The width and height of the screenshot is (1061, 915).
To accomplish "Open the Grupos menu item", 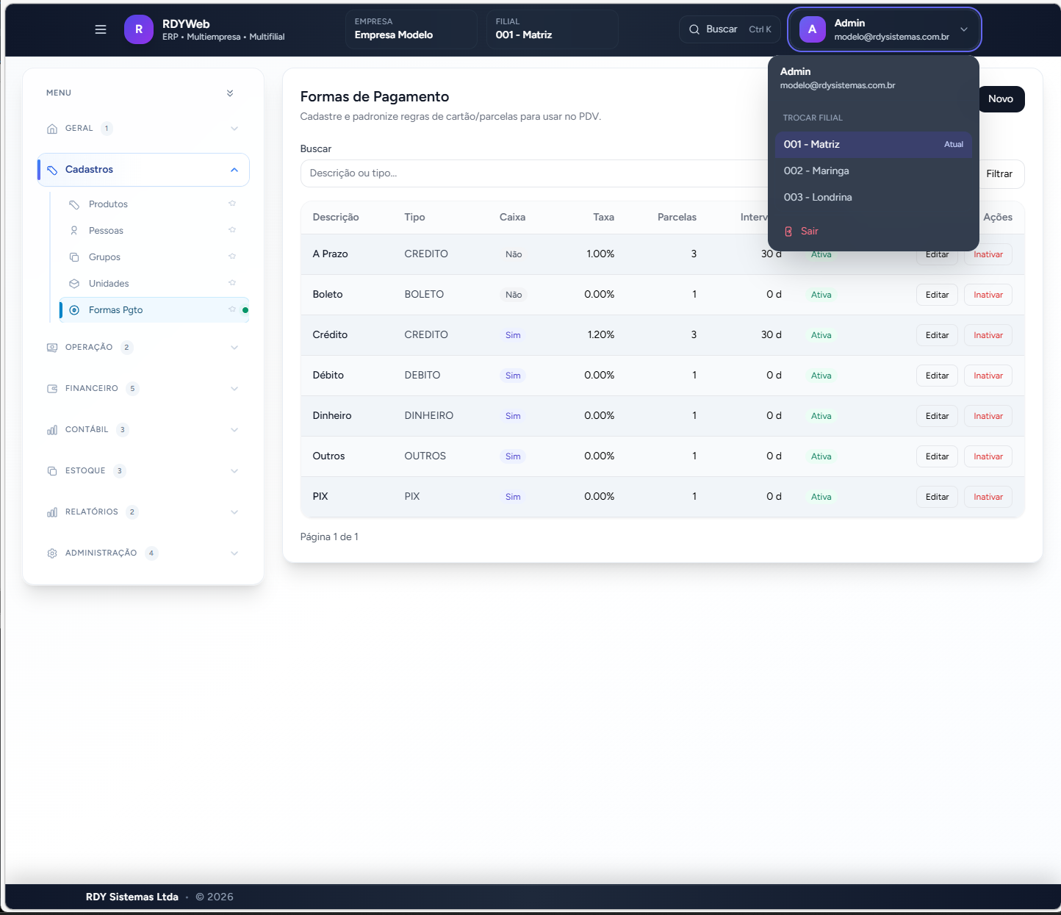I will tap(104, 257).
